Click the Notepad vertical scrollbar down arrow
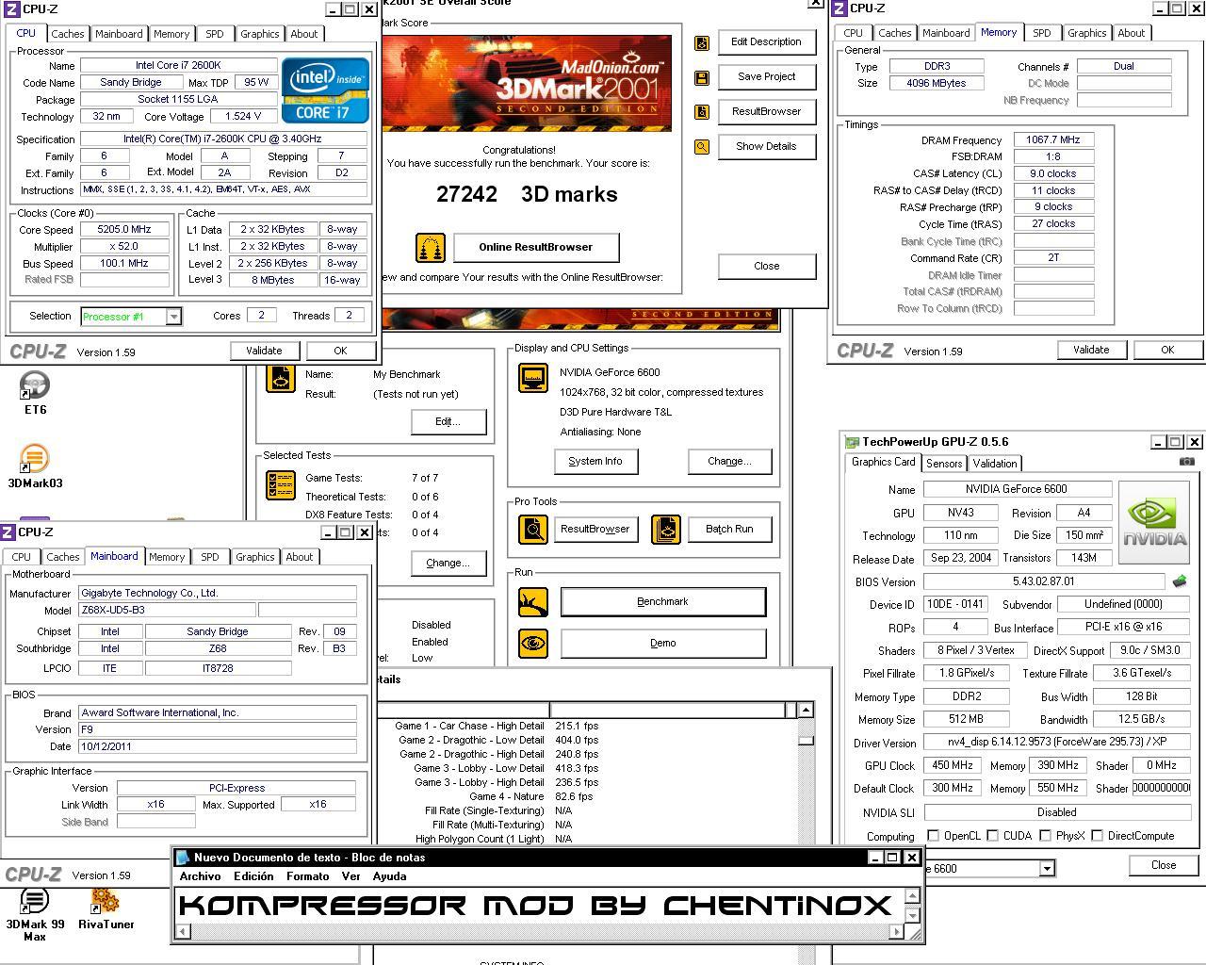The height and width of the screenshot is (965, 1206). click(x=912, y=915)
